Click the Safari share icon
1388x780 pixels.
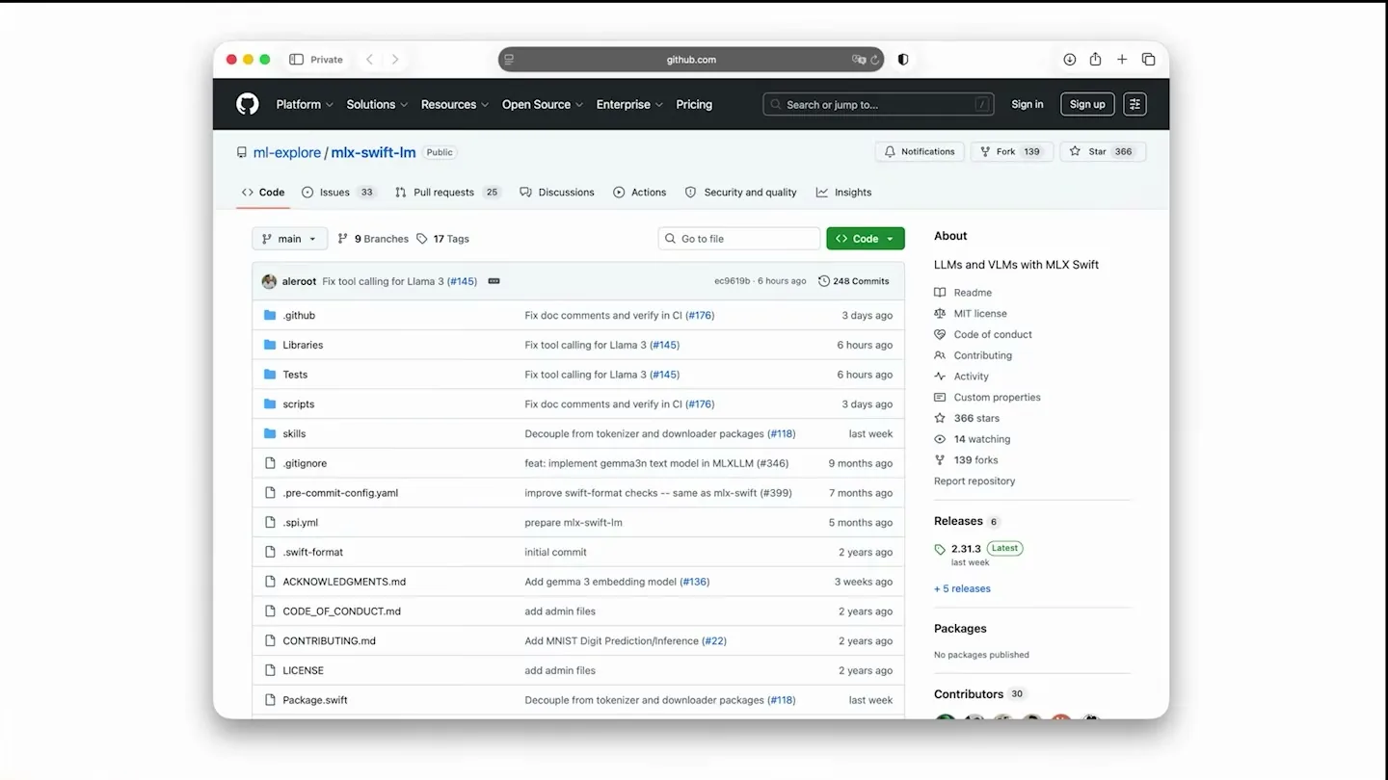[x=1096, y=60]
